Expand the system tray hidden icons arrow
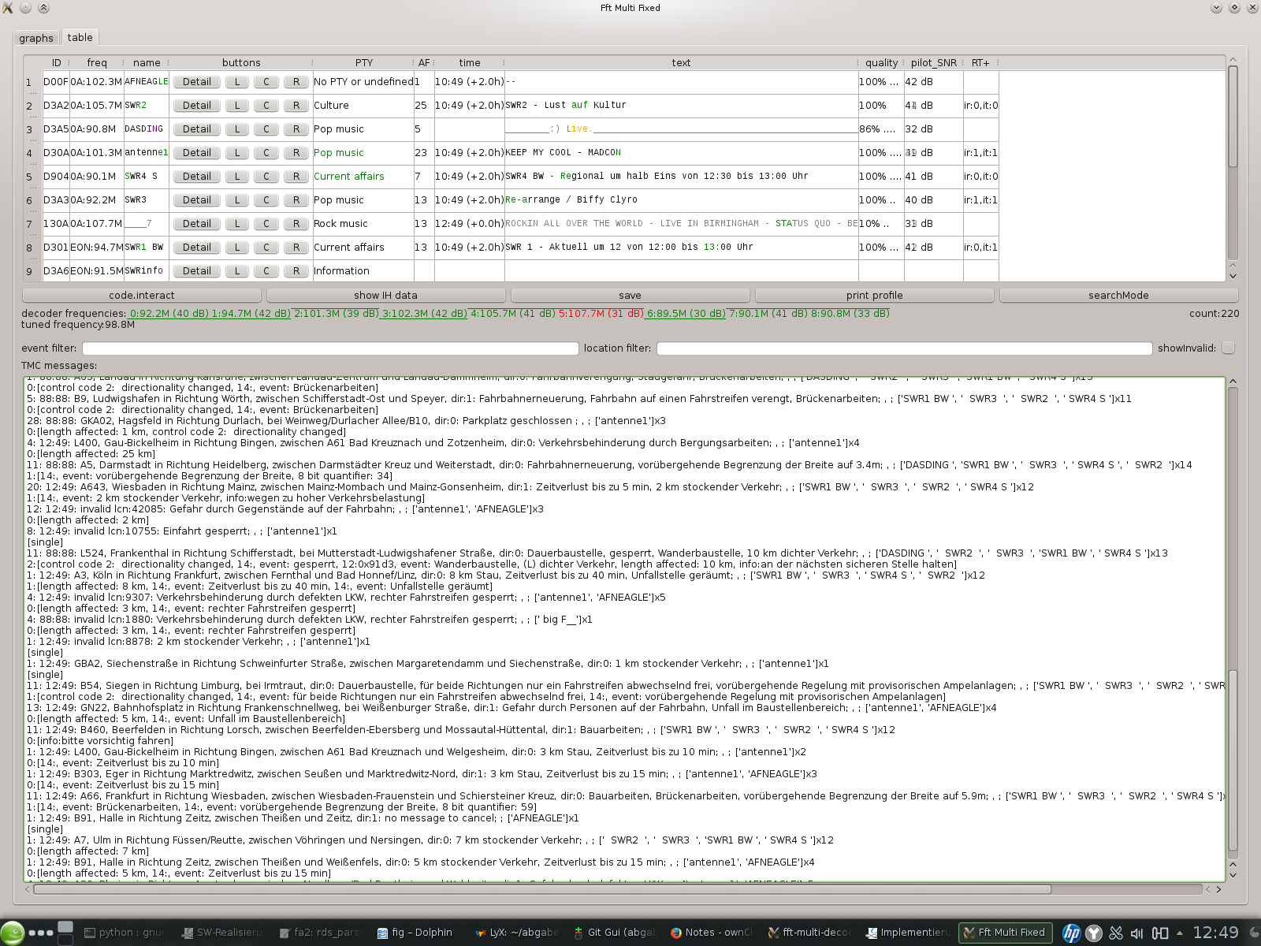Viewport: 1261px width, 946px height. (1180, 933)
